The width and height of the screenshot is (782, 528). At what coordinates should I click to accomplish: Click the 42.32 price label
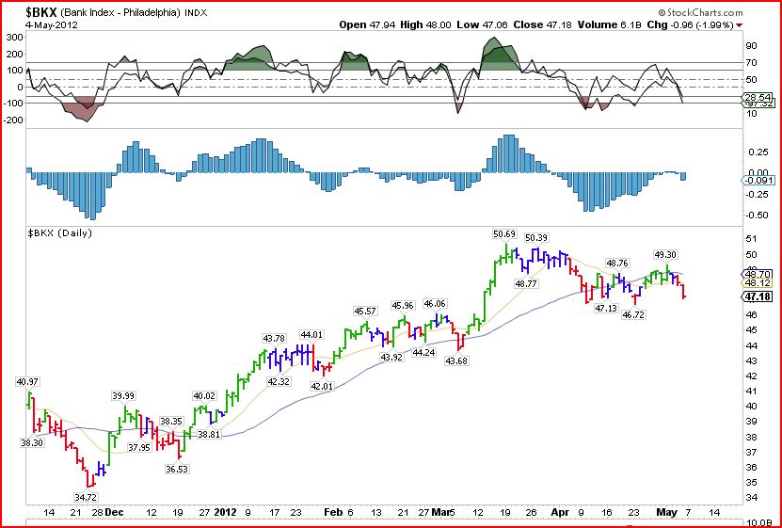click(x=279, y=382)
